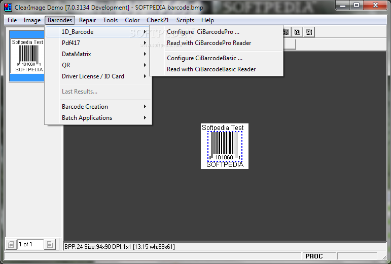Click the QR code toolbar icon
The width and height of the screenshot is (391, 264).
[x=309, y=32]
